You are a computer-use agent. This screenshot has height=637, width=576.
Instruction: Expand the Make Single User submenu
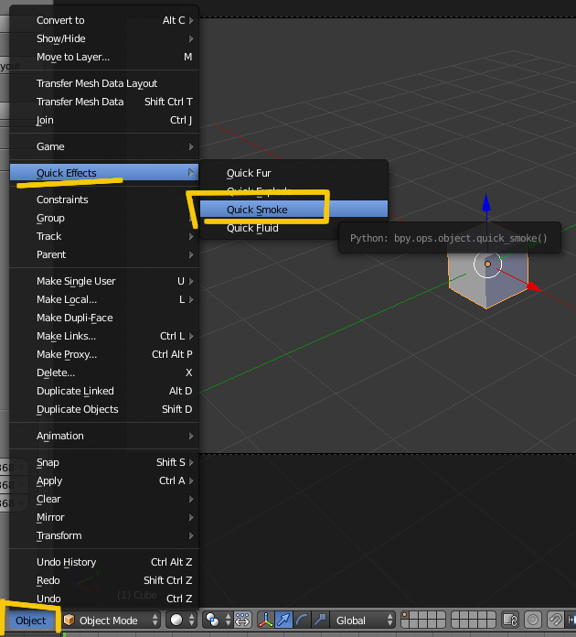(104, 281)
